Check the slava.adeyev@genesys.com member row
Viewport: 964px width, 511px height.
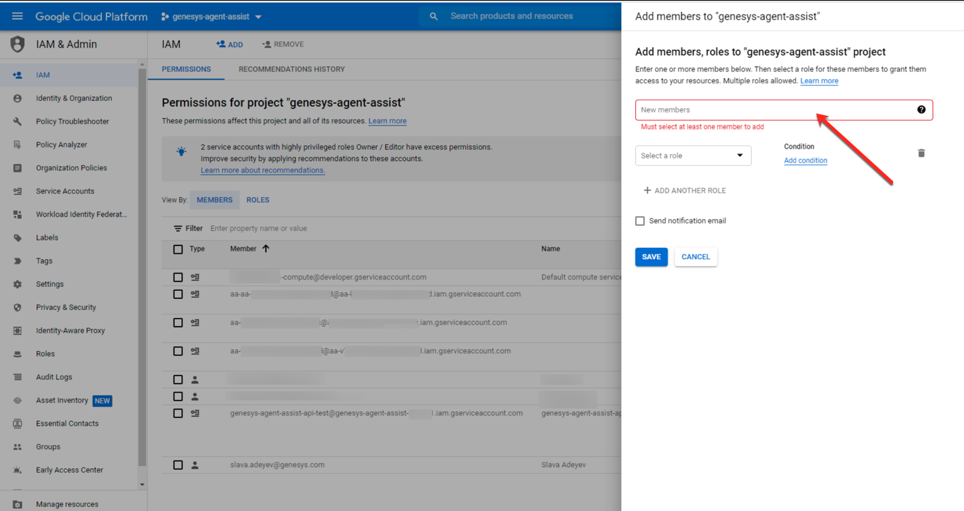[178, 465]
